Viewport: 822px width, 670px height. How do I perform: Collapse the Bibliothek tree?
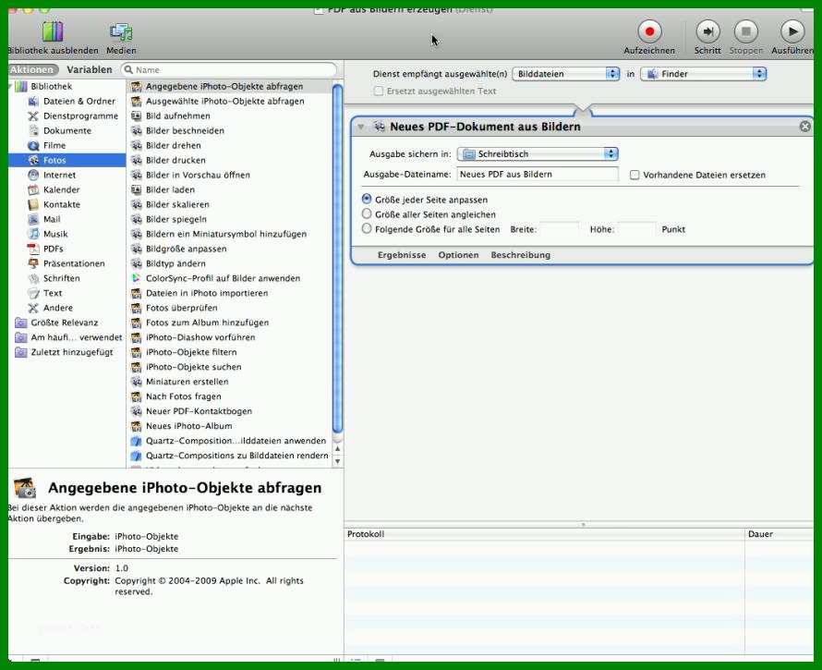pyautogui.click(x=10, y=86)
